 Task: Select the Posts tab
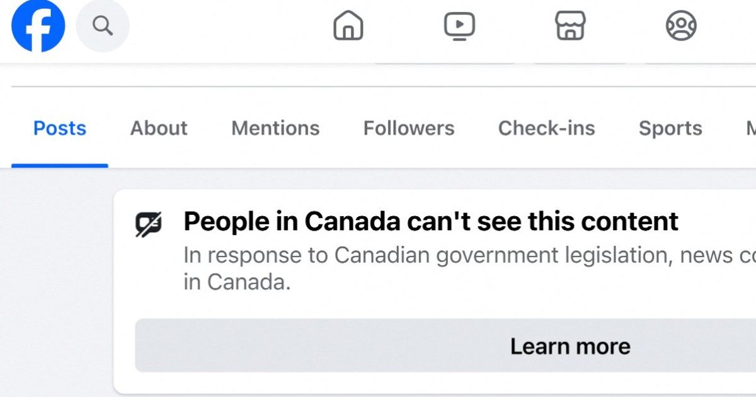60,129
